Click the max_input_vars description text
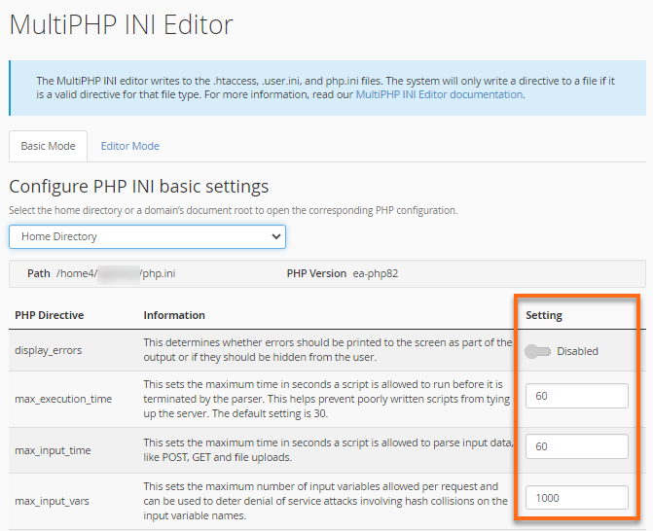The width and height of the screenshot is (653, 531). click(x=326, y=501)
